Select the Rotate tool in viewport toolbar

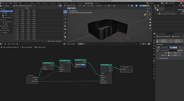coord(65,22)
